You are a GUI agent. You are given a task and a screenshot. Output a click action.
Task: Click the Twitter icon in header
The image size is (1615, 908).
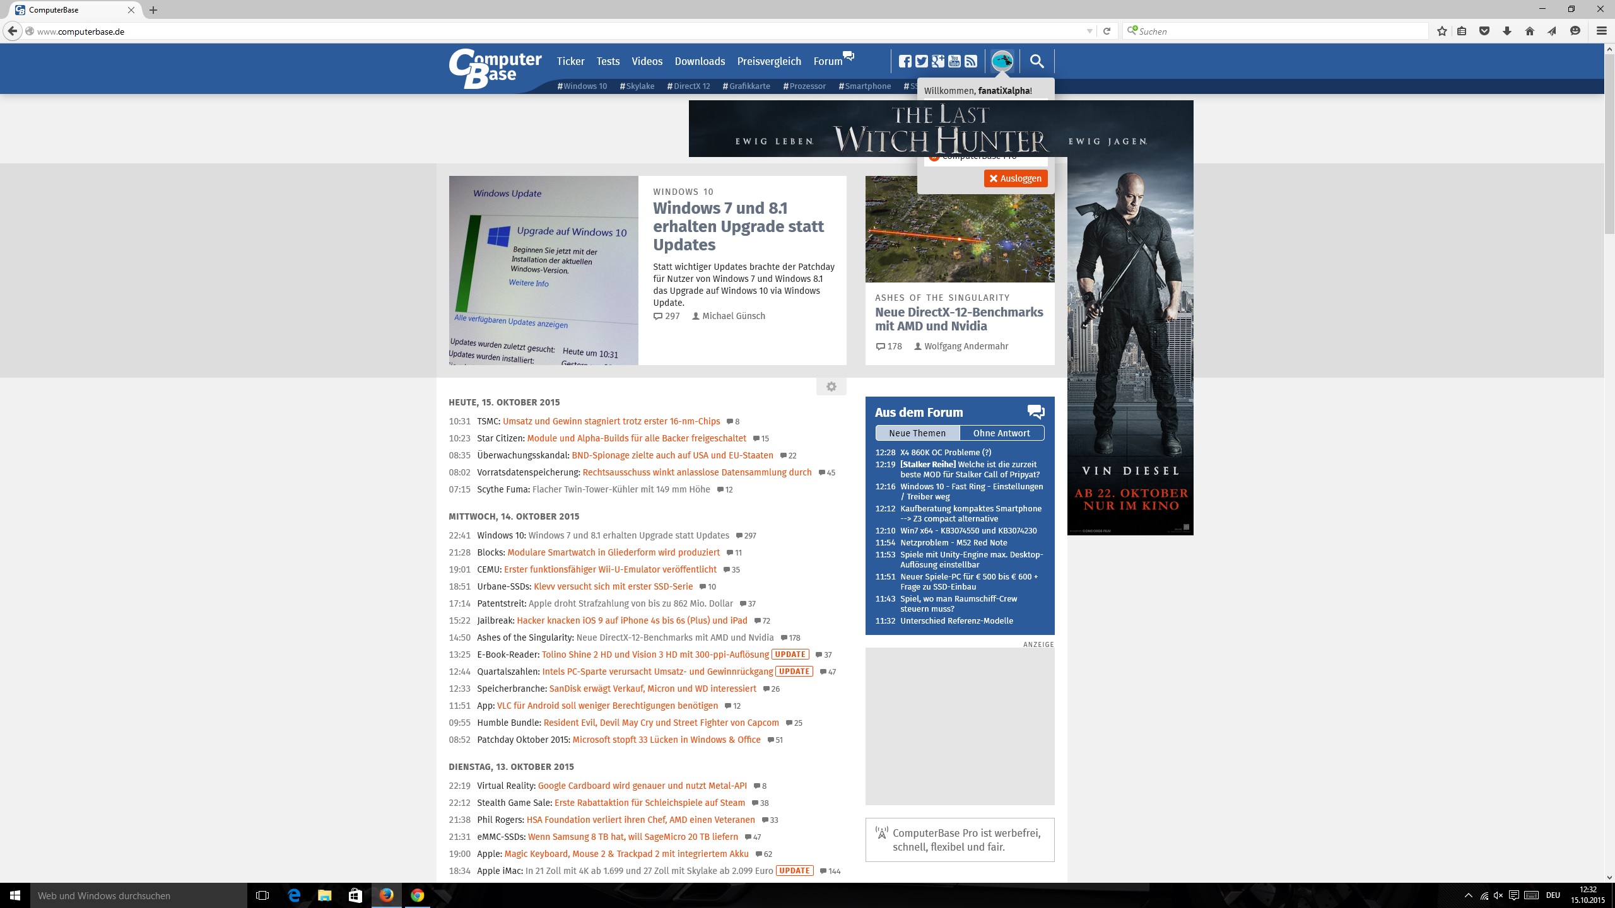tap(921, 61)
